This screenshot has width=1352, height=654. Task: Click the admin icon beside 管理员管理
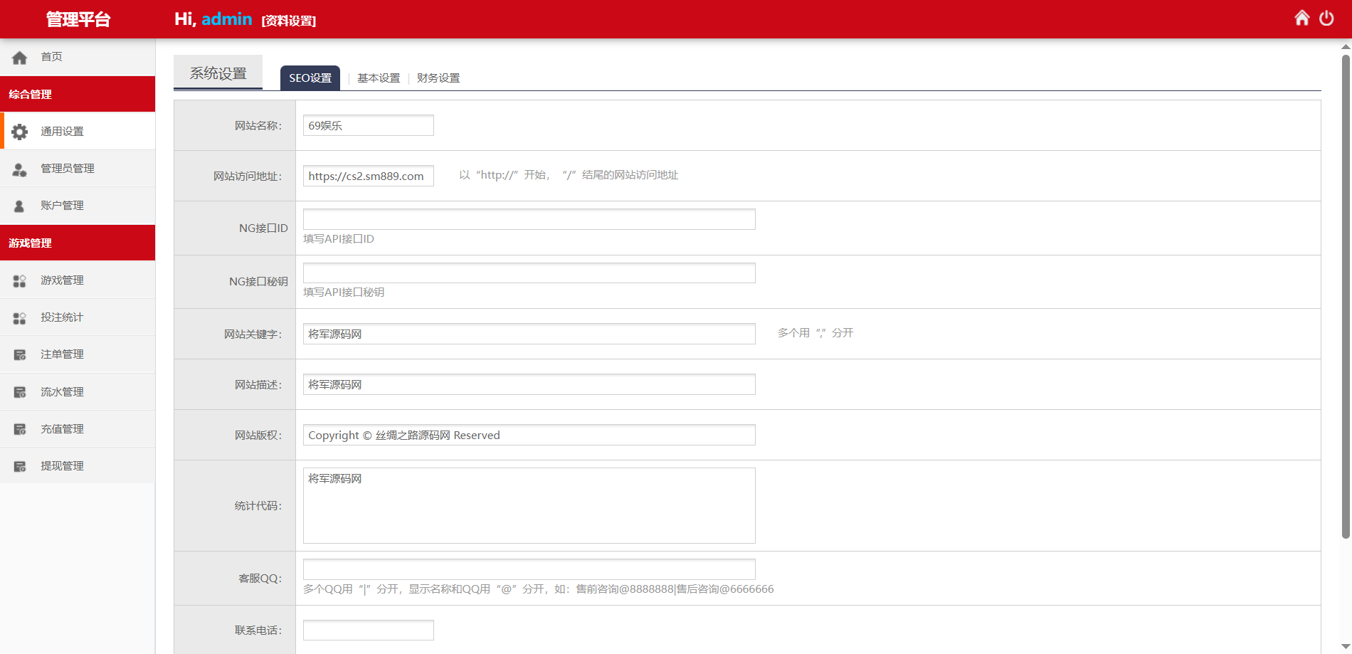point(20,169)
